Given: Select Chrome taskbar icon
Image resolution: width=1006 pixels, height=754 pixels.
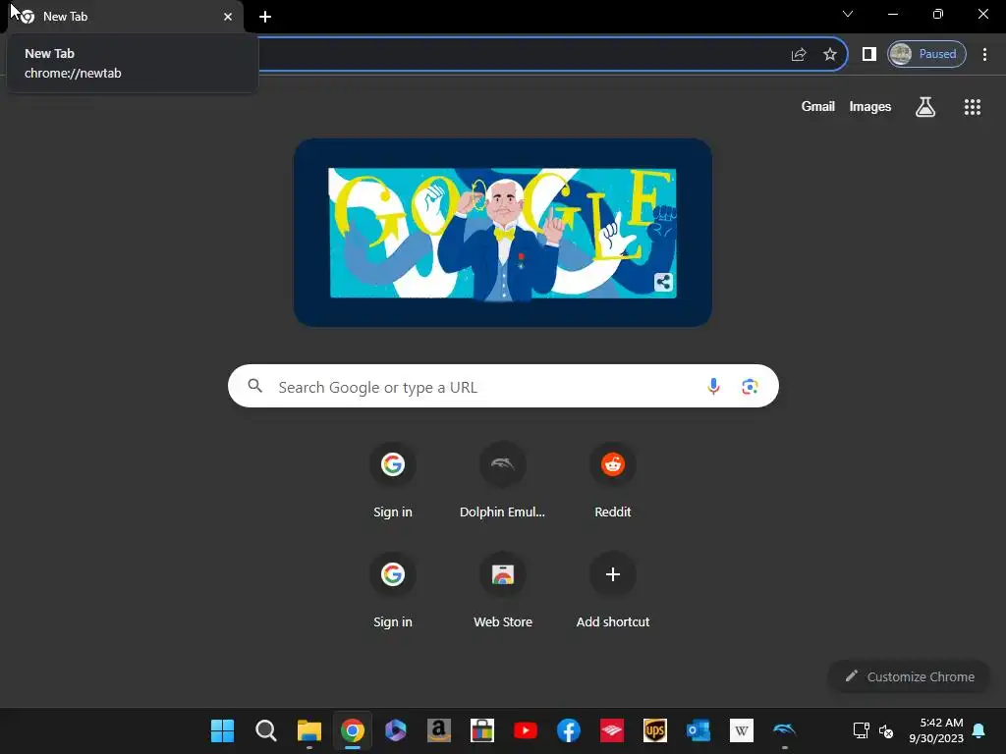Looking at the screenshot, I should click(x=353, y=730).
